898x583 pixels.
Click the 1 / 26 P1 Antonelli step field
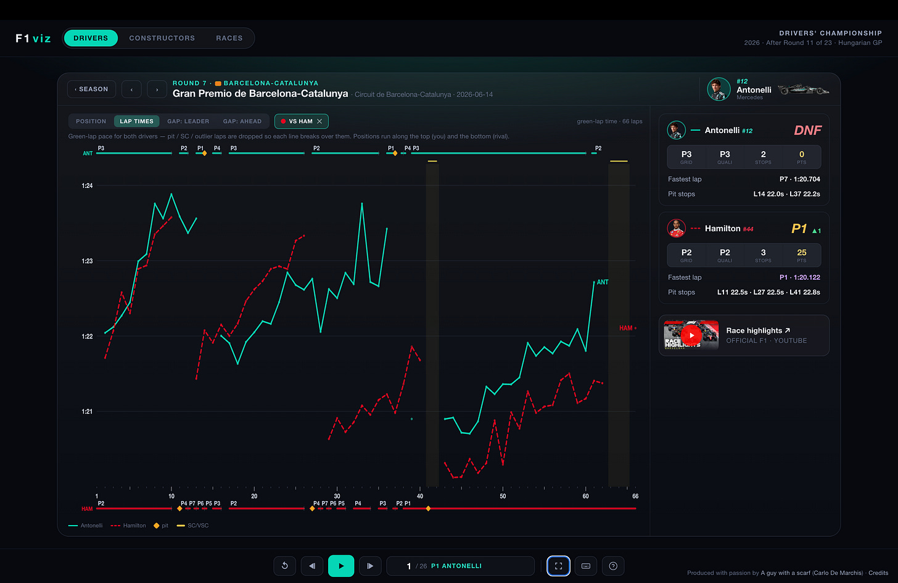coord(460,566)
